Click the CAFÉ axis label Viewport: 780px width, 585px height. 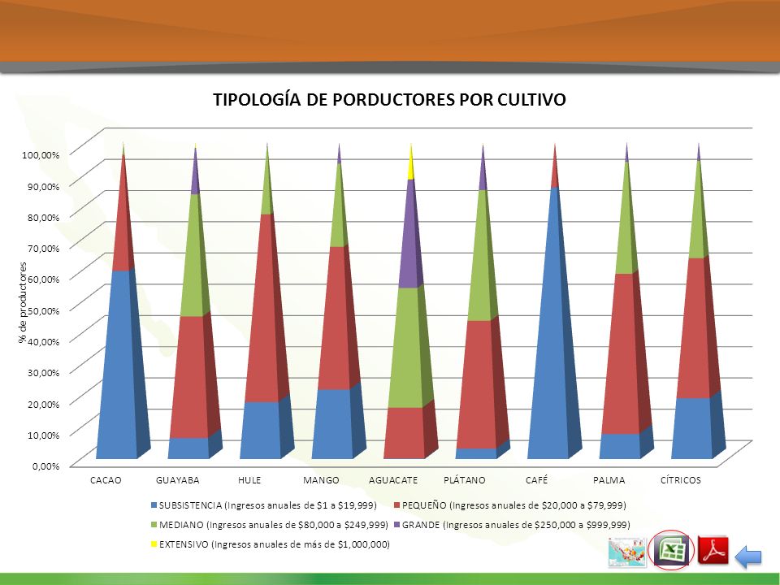[x=537, y=480]
